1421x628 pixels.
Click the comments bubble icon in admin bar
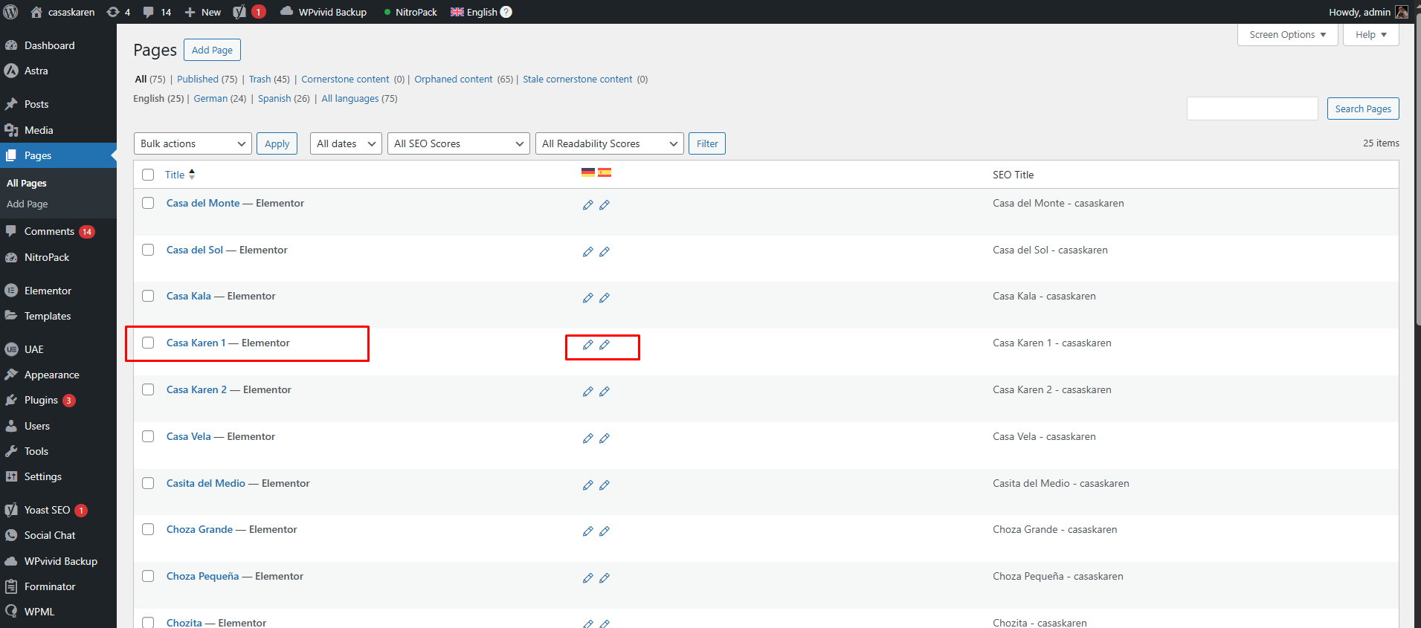click(149, 12)
